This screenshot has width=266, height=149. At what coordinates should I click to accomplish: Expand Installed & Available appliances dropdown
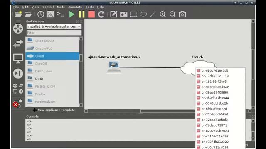pyautogui.click(x=54, y=26)
